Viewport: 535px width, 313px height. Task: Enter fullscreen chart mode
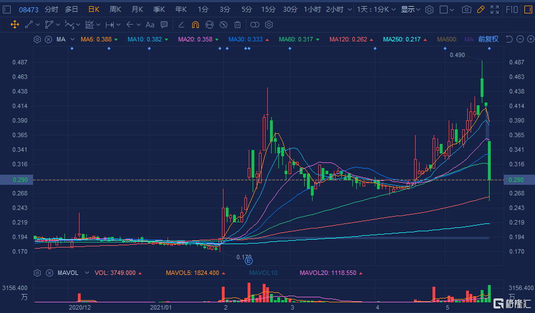(494, 10)
